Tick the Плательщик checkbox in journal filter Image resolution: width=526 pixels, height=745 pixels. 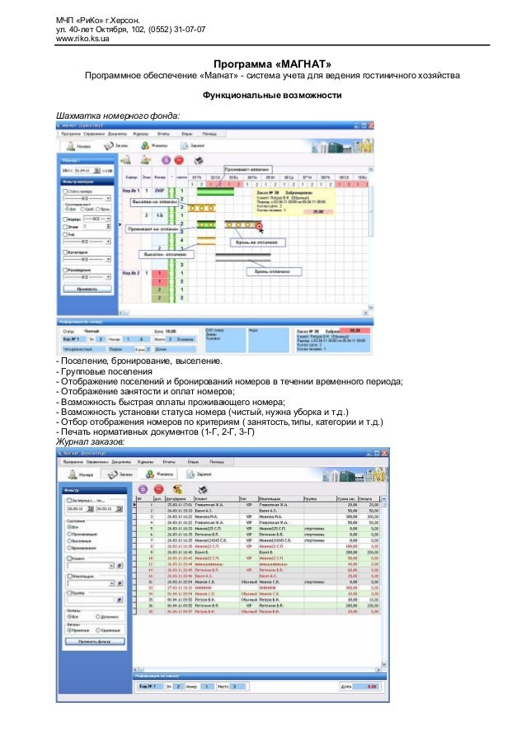[69, 577]
